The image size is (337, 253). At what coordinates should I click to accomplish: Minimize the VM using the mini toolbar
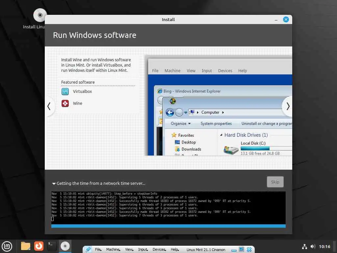[234, 250]
